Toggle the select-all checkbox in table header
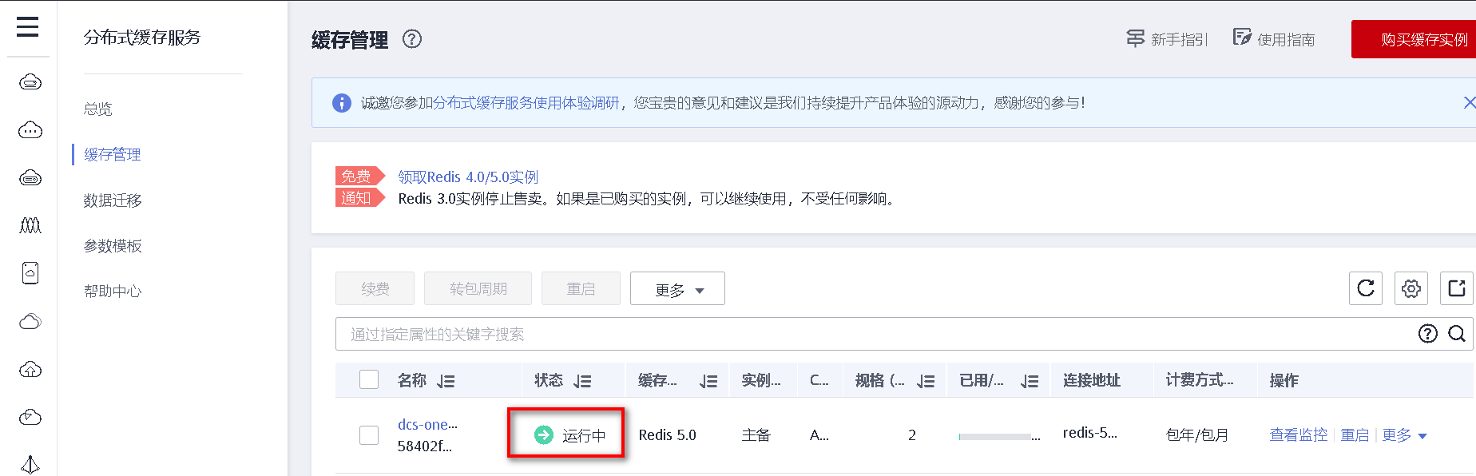 (369, 379)
